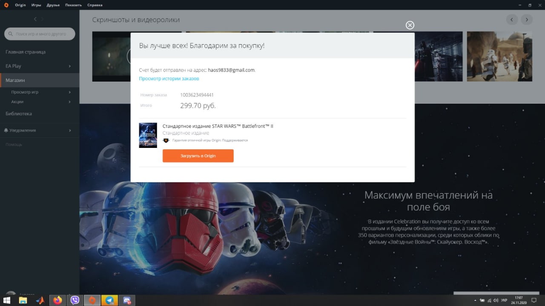Click Просмотр истории заказов link
The width and height of the screenshot is (545, 306).
(169, 79)
